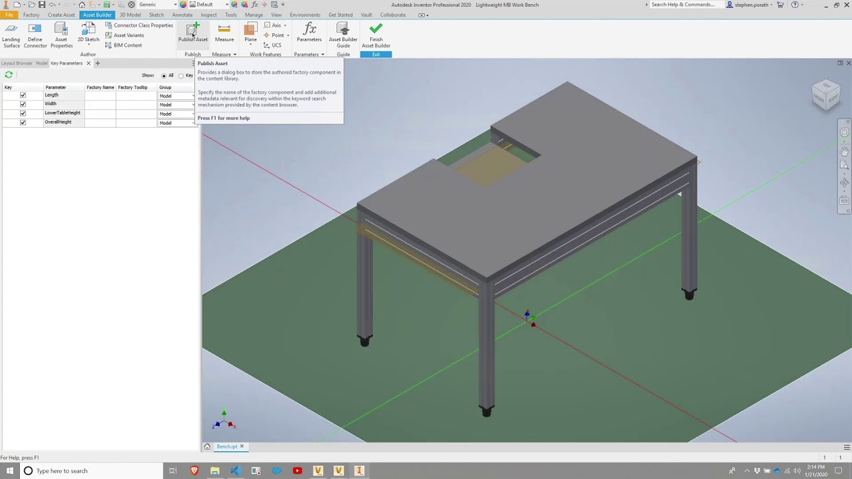Click the Windows taskbar search box
Viewport: 852px width, 479px height.
tap(90, 470)
